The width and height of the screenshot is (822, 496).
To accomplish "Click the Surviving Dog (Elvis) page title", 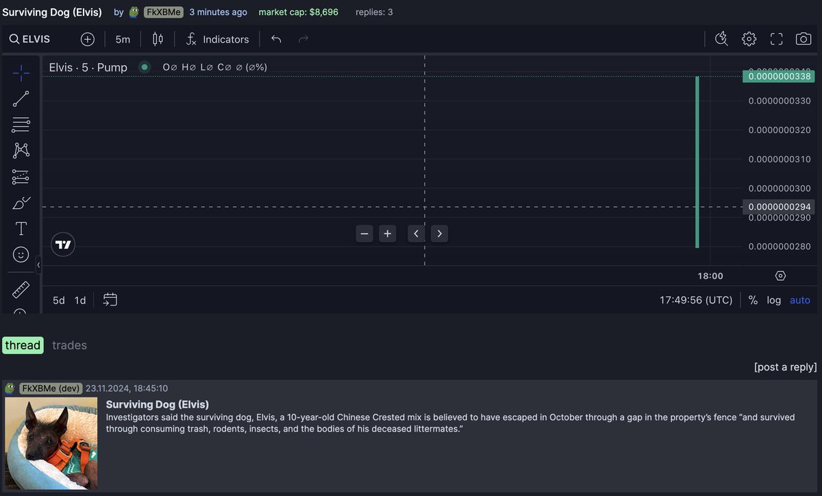I will coord(52,12).
